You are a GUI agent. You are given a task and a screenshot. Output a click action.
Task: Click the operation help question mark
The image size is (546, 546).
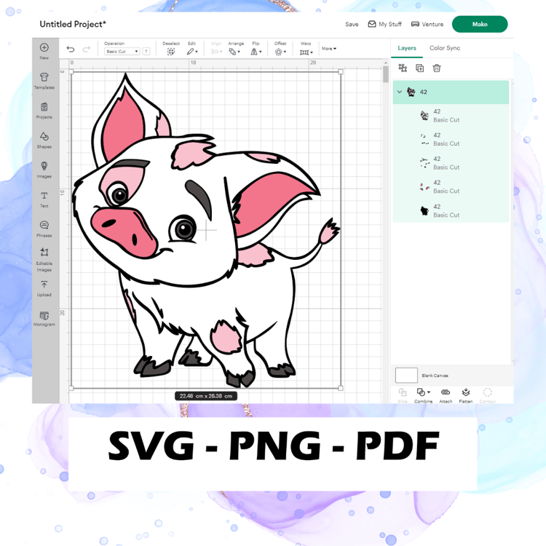(146, 52)
